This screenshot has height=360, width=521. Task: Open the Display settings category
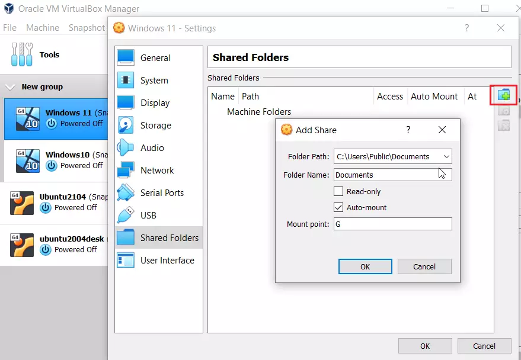(159, 103)
